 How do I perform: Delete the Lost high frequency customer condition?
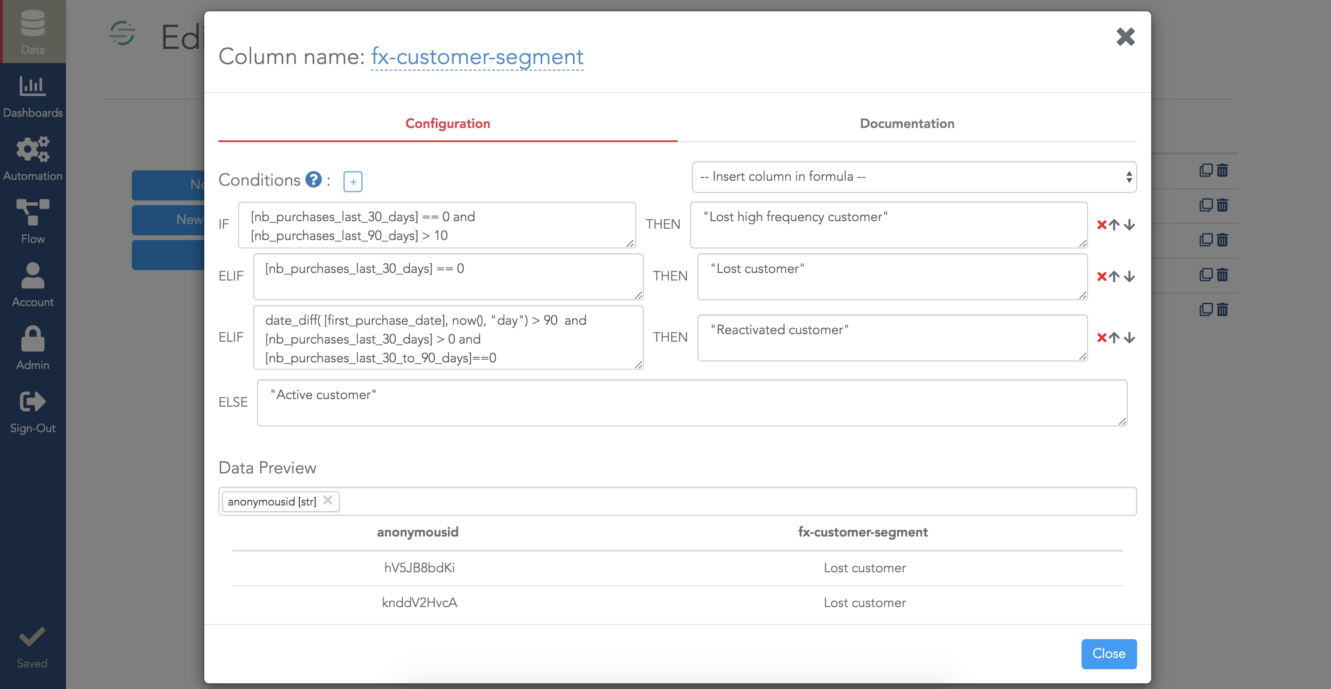1102,224
